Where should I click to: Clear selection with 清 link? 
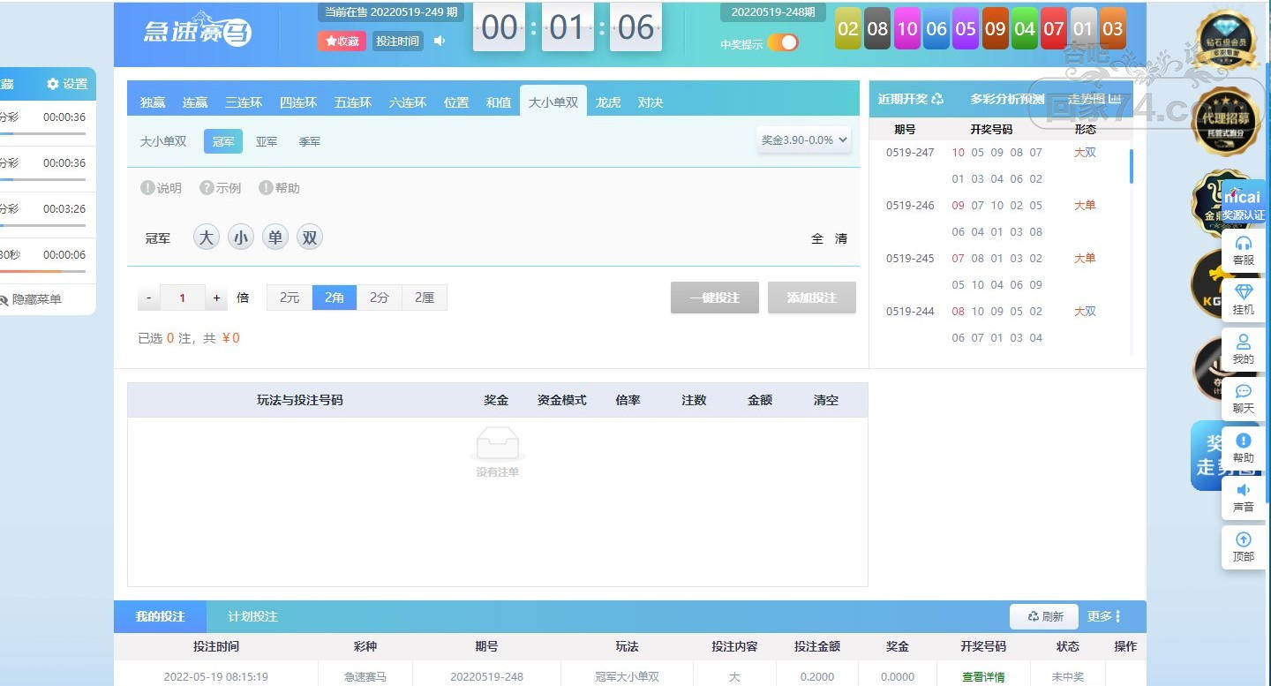coord(841,238)
